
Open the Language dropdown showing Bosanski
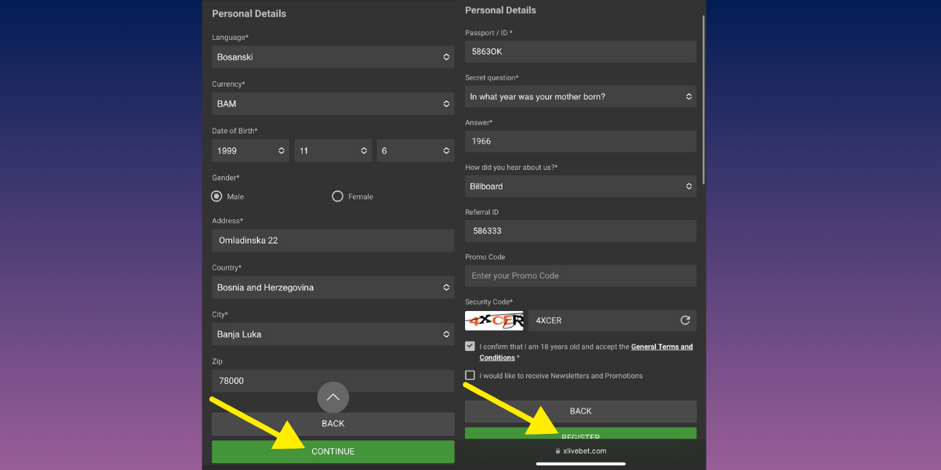tap(332, 57)
